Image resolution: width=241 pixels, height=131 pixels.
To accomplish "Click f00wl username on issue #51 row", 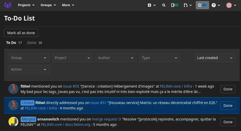I will point(40,103).
